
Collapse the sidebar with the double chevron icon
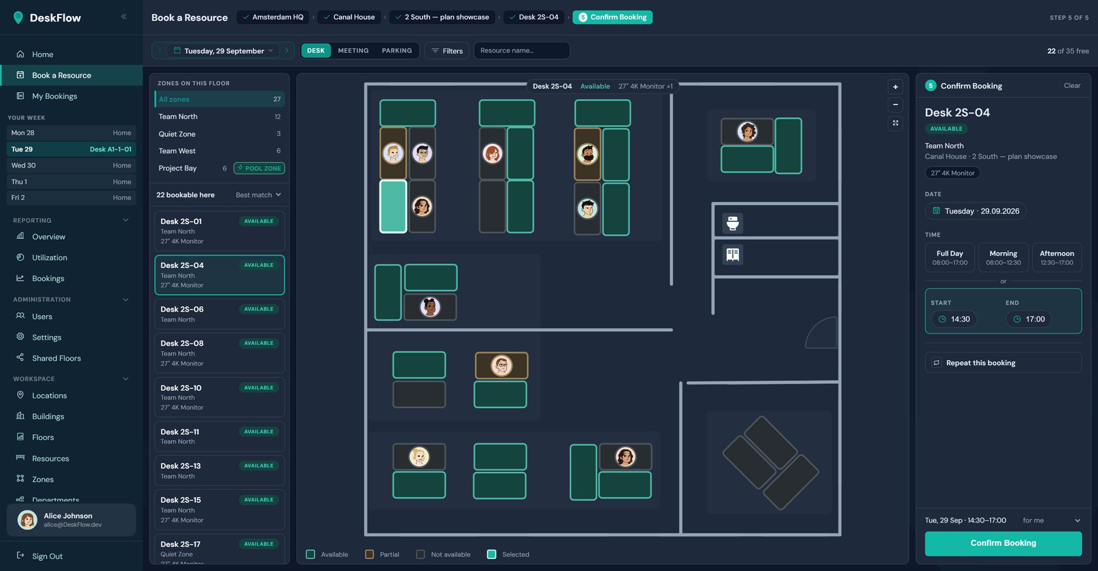[x=124, y=17]
